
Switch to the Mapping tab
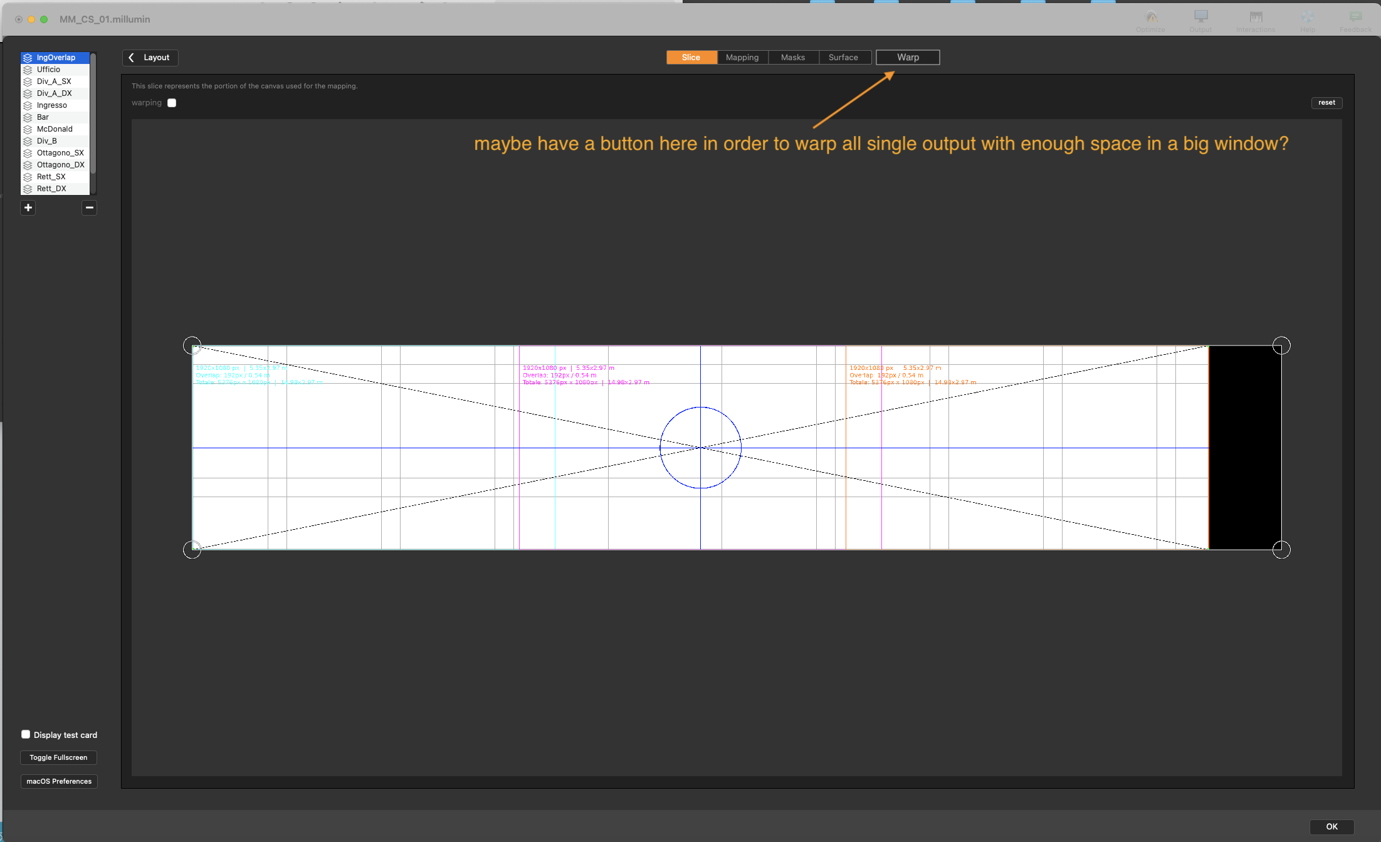click(x=742, y=58)
